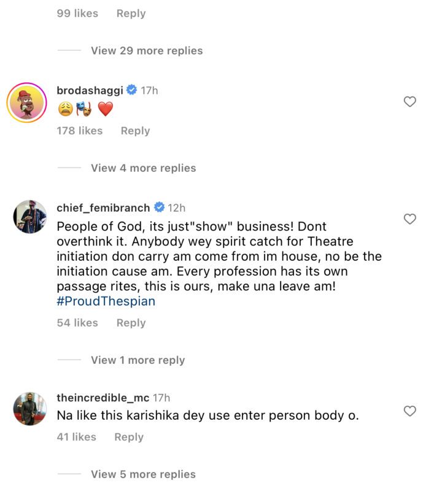This screenshot has width=442, height=491.
Task: Open the brodashaggi username link
Action: point(90,90)
